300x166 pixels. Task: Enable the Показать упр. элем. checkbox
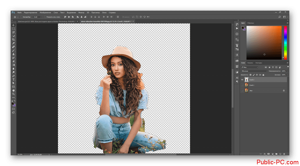45,17
